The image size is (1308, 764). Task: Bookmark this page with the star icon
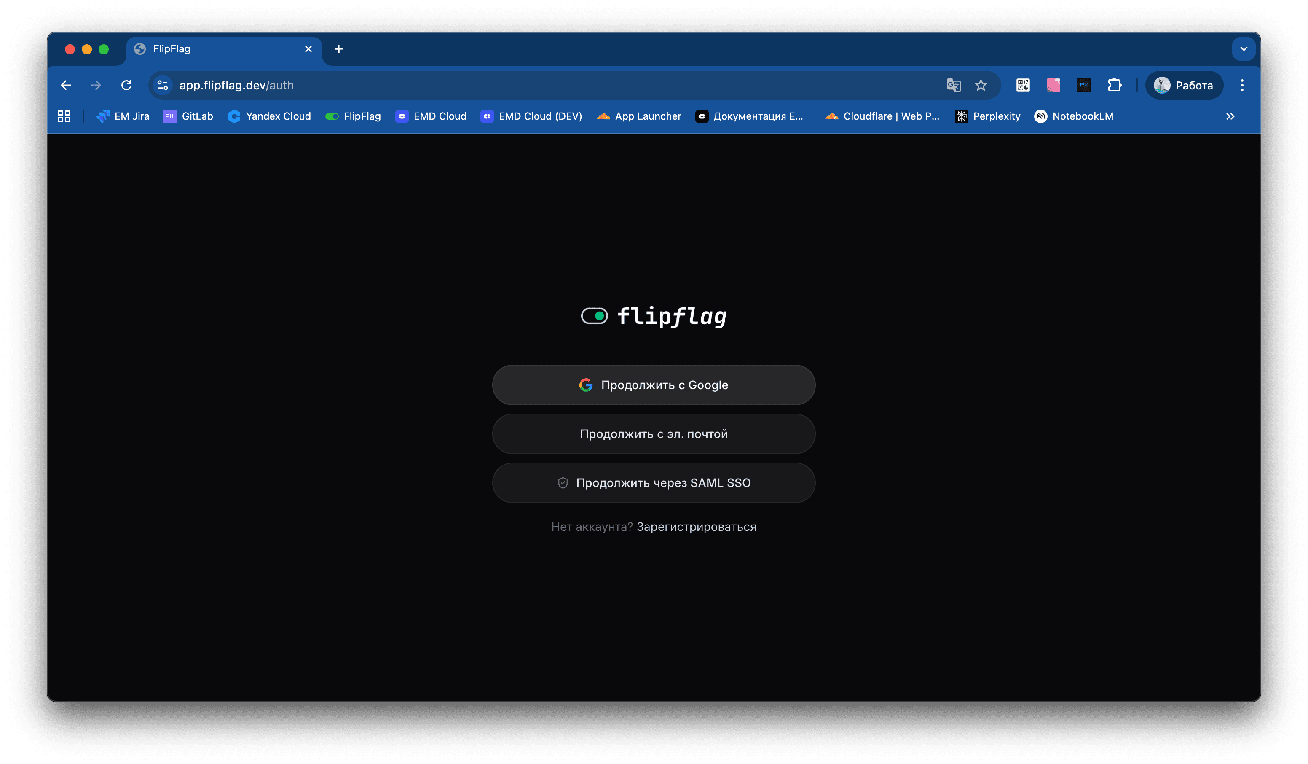[x=981, y=85]
